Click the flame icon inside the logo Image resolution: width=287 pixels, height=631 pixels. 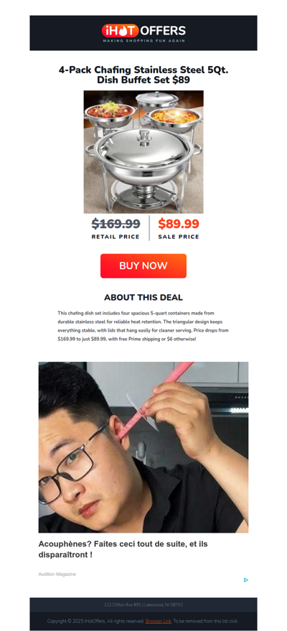(123, 31)
